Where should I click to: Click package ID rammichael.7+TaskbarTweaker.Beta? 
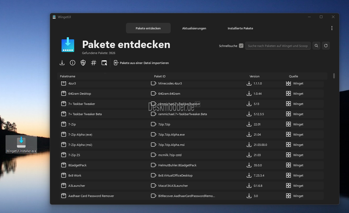pos(183,114)
